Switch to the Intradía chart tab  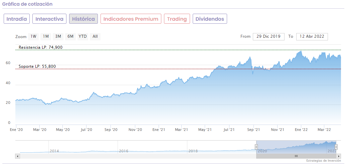(x=17, y=19)
